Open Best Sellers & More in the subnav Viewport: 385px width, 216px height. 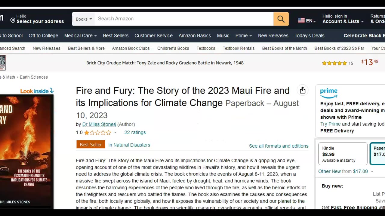coord(86,48)
